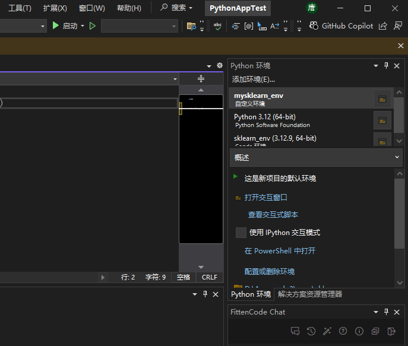
Task: Open editor settings gear icon
Action: coord(220,65)
